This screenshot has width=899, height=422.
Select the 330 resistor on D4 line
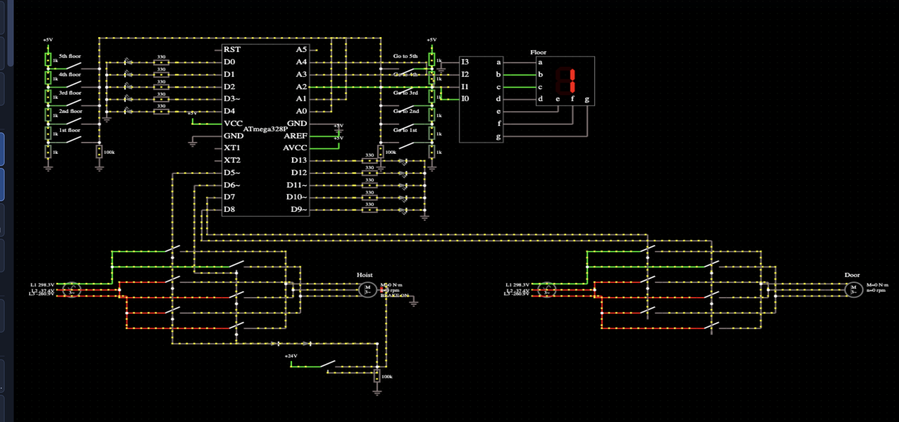161,112
